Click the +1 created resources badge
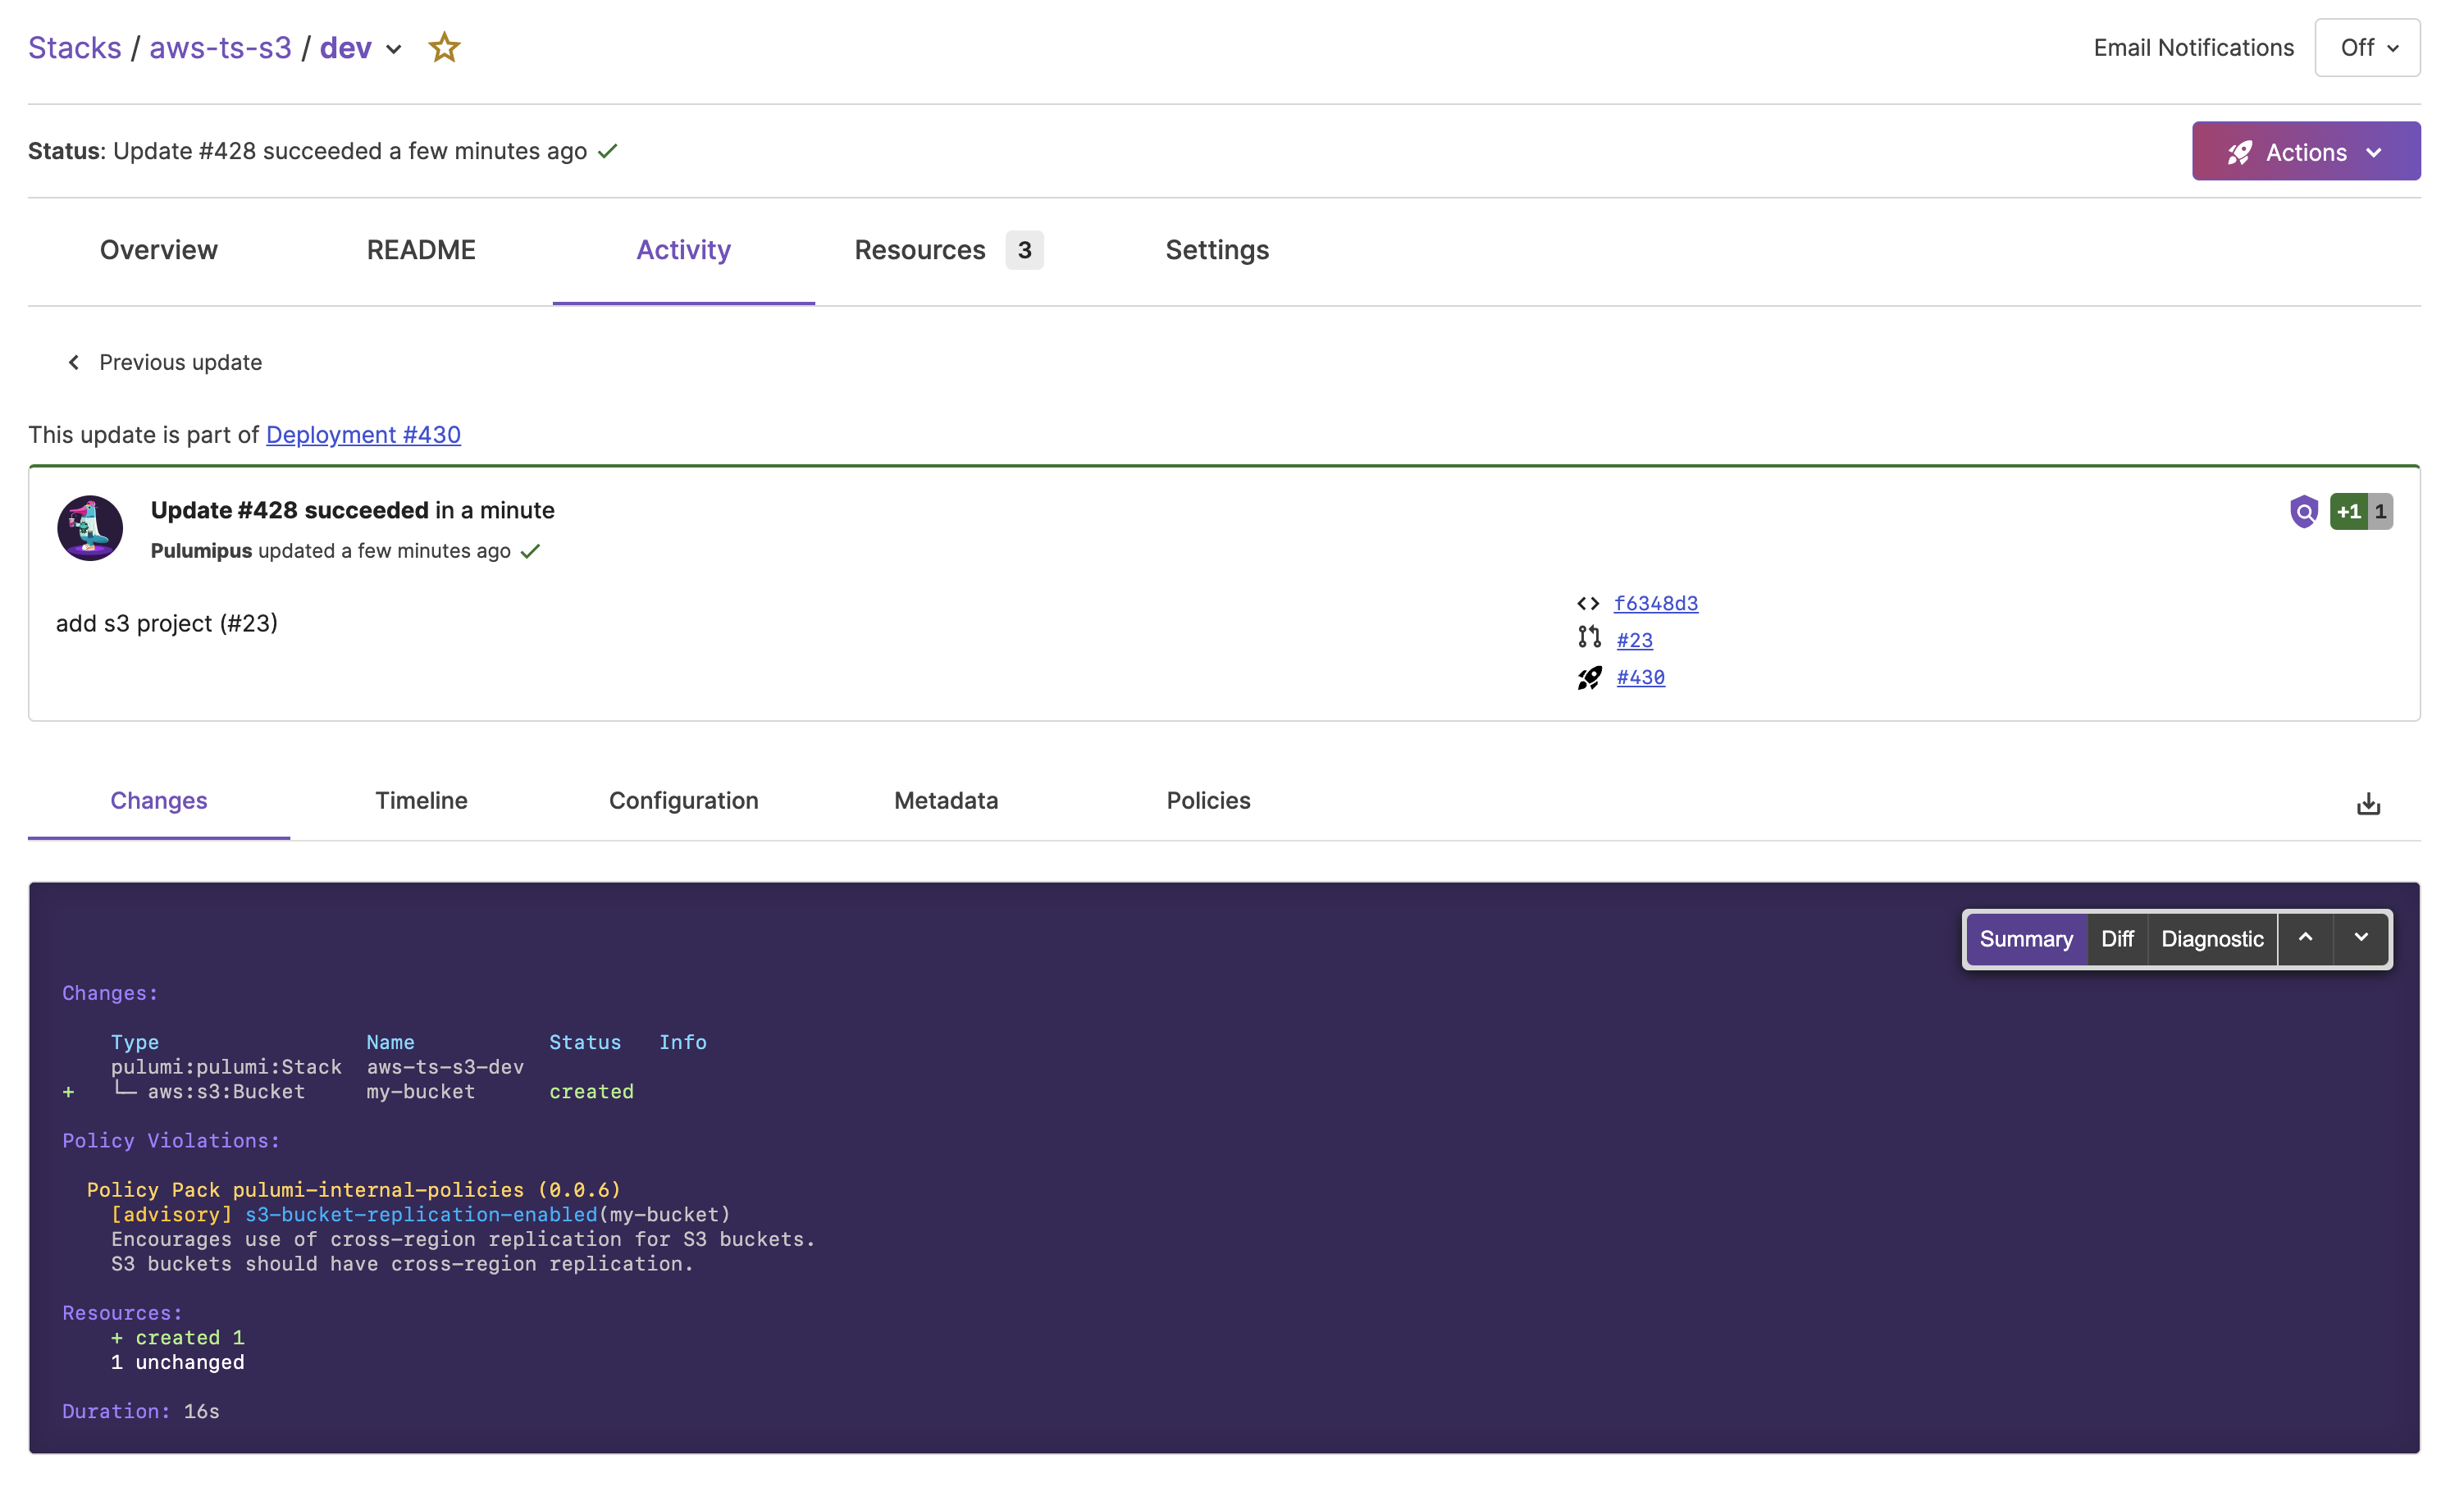This screenshot has width=2464, height=1501. tap(2348, 511)
